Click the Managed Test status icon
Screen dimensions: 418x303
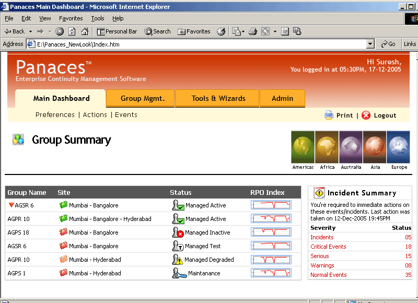(178, 246)
